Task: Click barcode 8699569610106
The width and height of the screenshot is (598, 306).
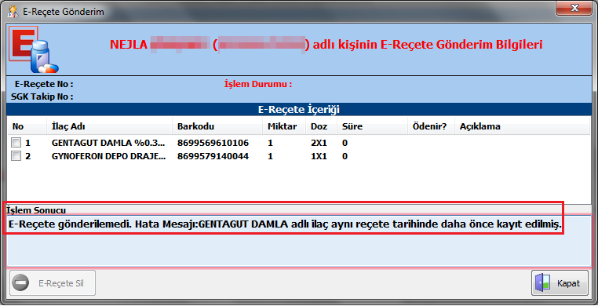Action: (213, 144)
